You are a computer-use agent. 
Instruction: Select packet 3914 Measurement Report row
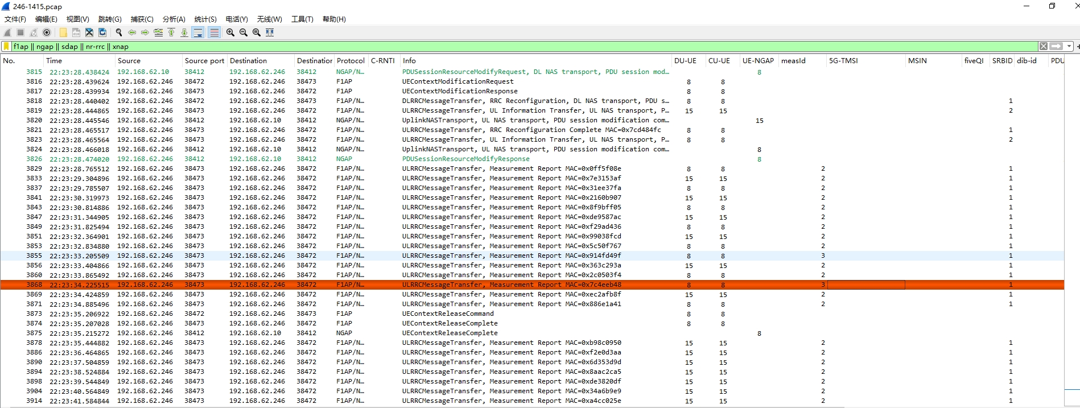coord(532,401)
